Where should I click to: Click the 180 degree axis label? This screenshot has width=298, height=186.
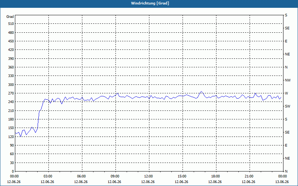pos(11,119)
